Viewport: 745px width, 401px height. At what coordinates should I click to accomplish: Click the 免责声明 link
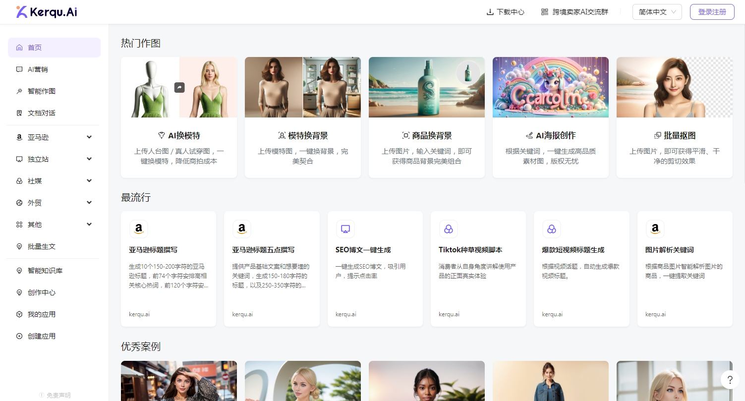click(55, 395)
